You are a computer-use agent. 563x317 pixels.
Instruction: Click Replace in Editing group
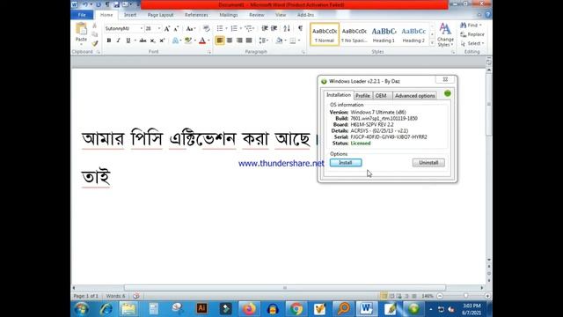click(472, 34)
